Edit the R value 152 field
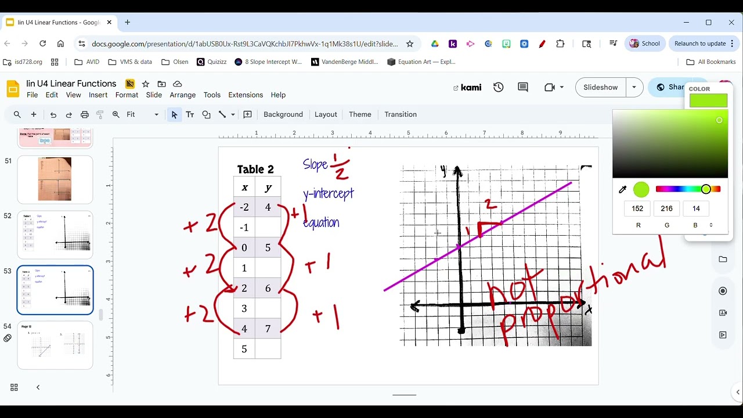 (x=637, y=208)
